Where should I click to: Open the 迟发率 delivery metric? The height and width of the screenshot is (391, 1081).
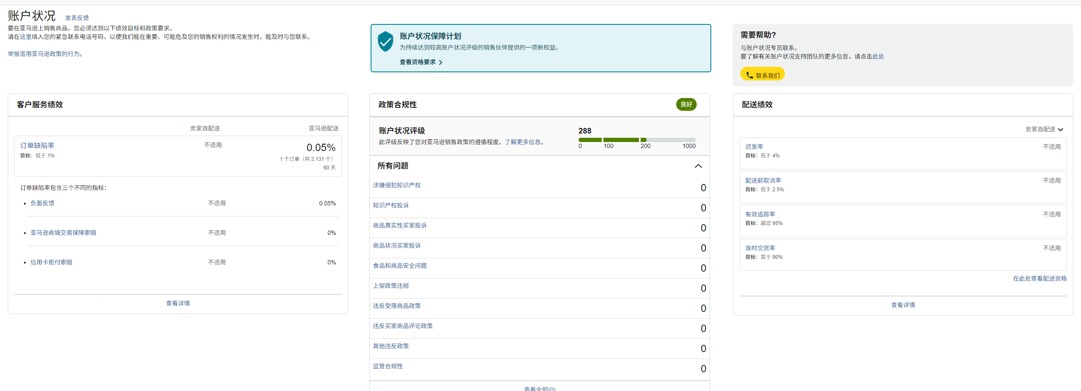pyautogui.click(x=754, y=147)
